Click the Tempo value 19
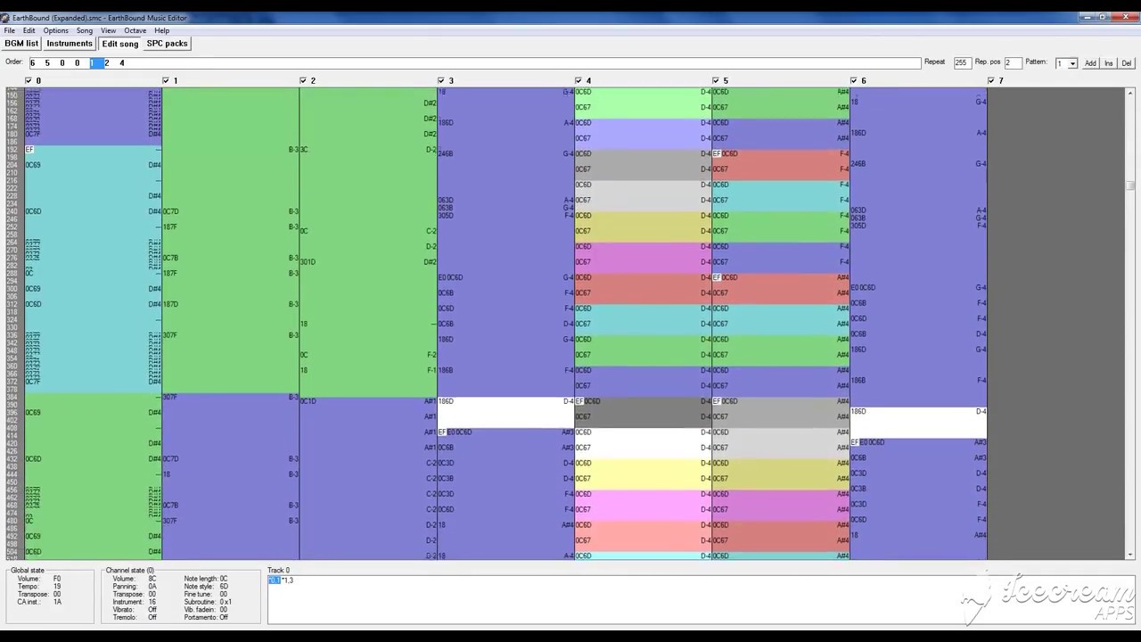 pos(57,586)
